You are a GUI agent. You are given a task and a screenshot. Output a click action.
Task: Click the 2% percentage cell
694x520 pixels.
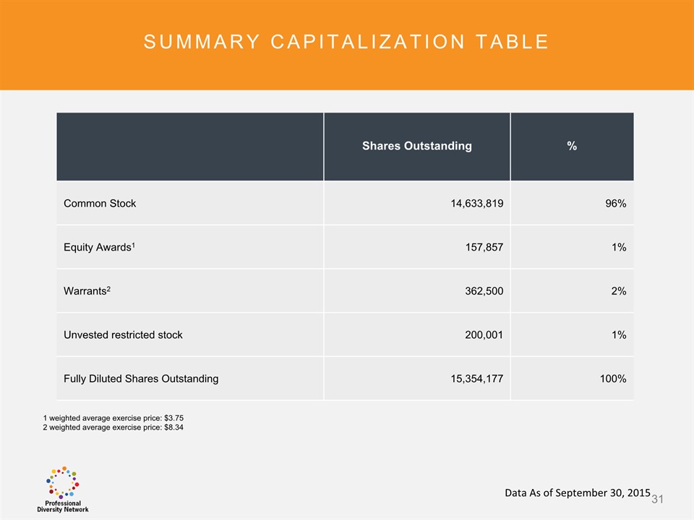pyautogui.click(x=618, y=291)
